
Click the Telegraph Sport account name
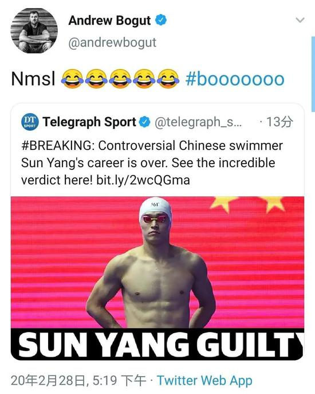click(89, 122)
